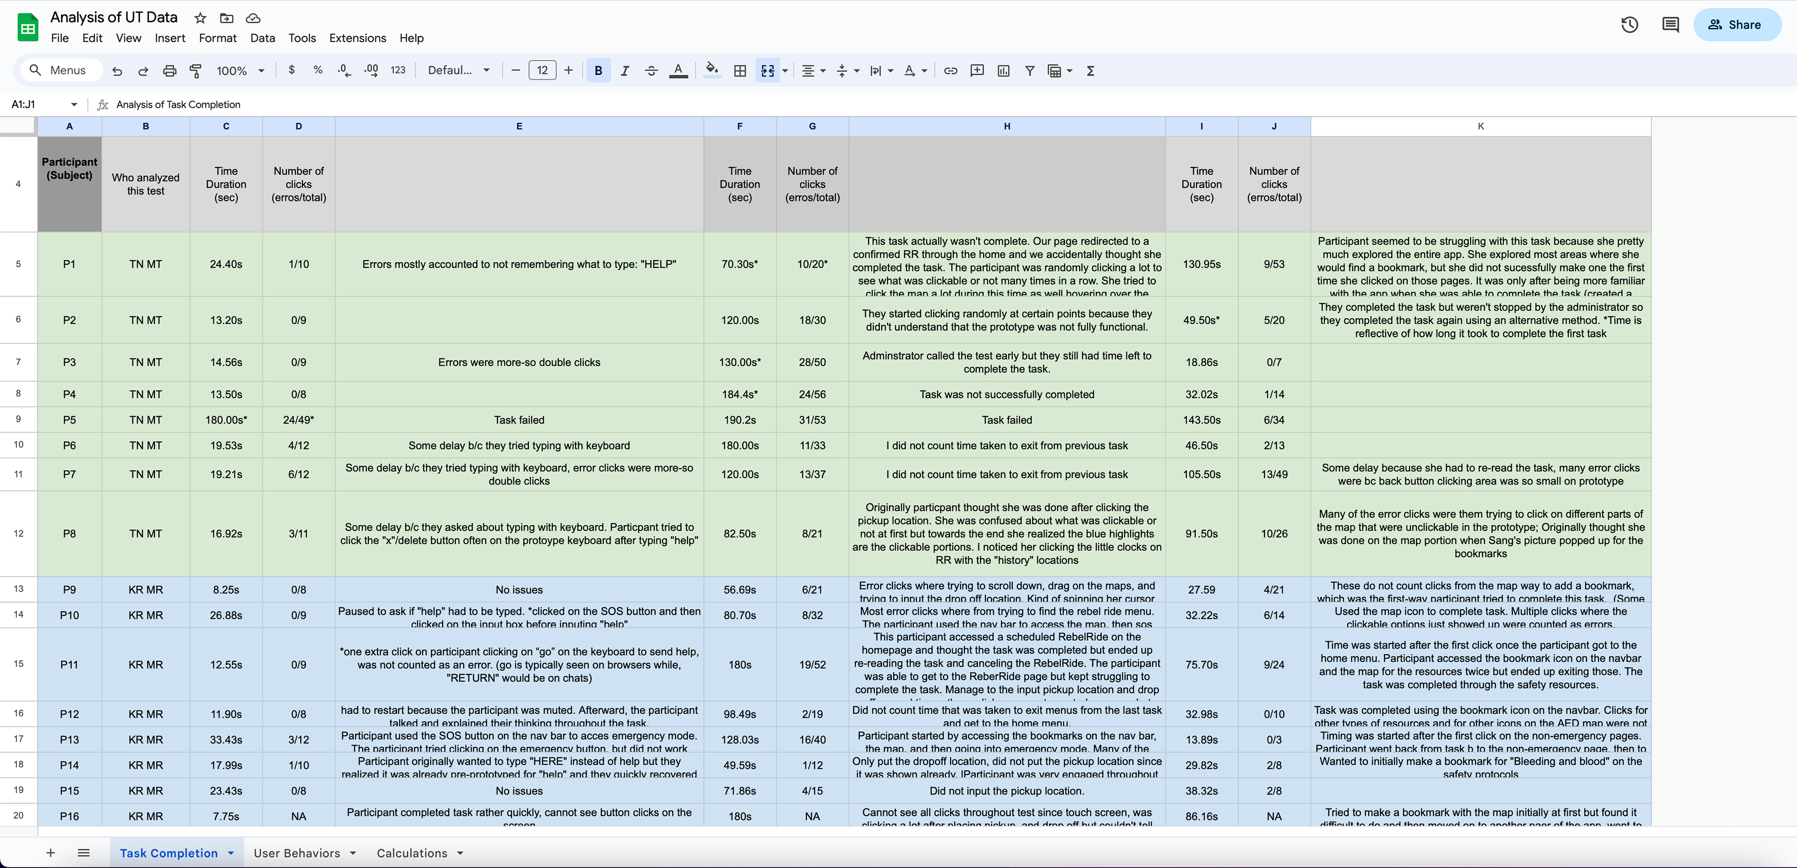The height and width of the screenshot is (868, 1797).
Task: Open the all sheets list
Action: pos(84,853)
